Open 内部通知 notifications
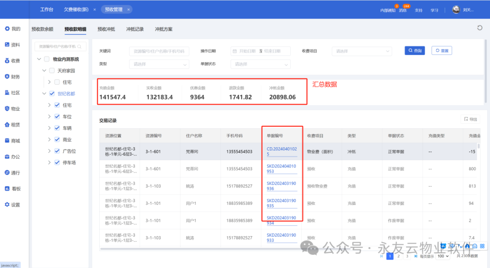This screenshot has height=268, width=490. [387, 10]
